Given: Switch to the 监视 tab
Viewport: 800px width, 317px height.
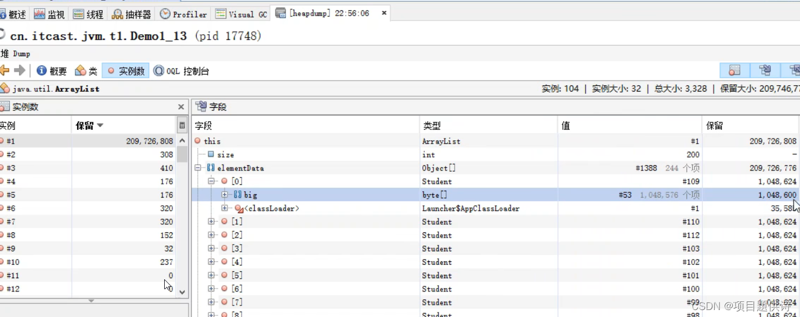Looking at the screenshot, I should point(49,14).
